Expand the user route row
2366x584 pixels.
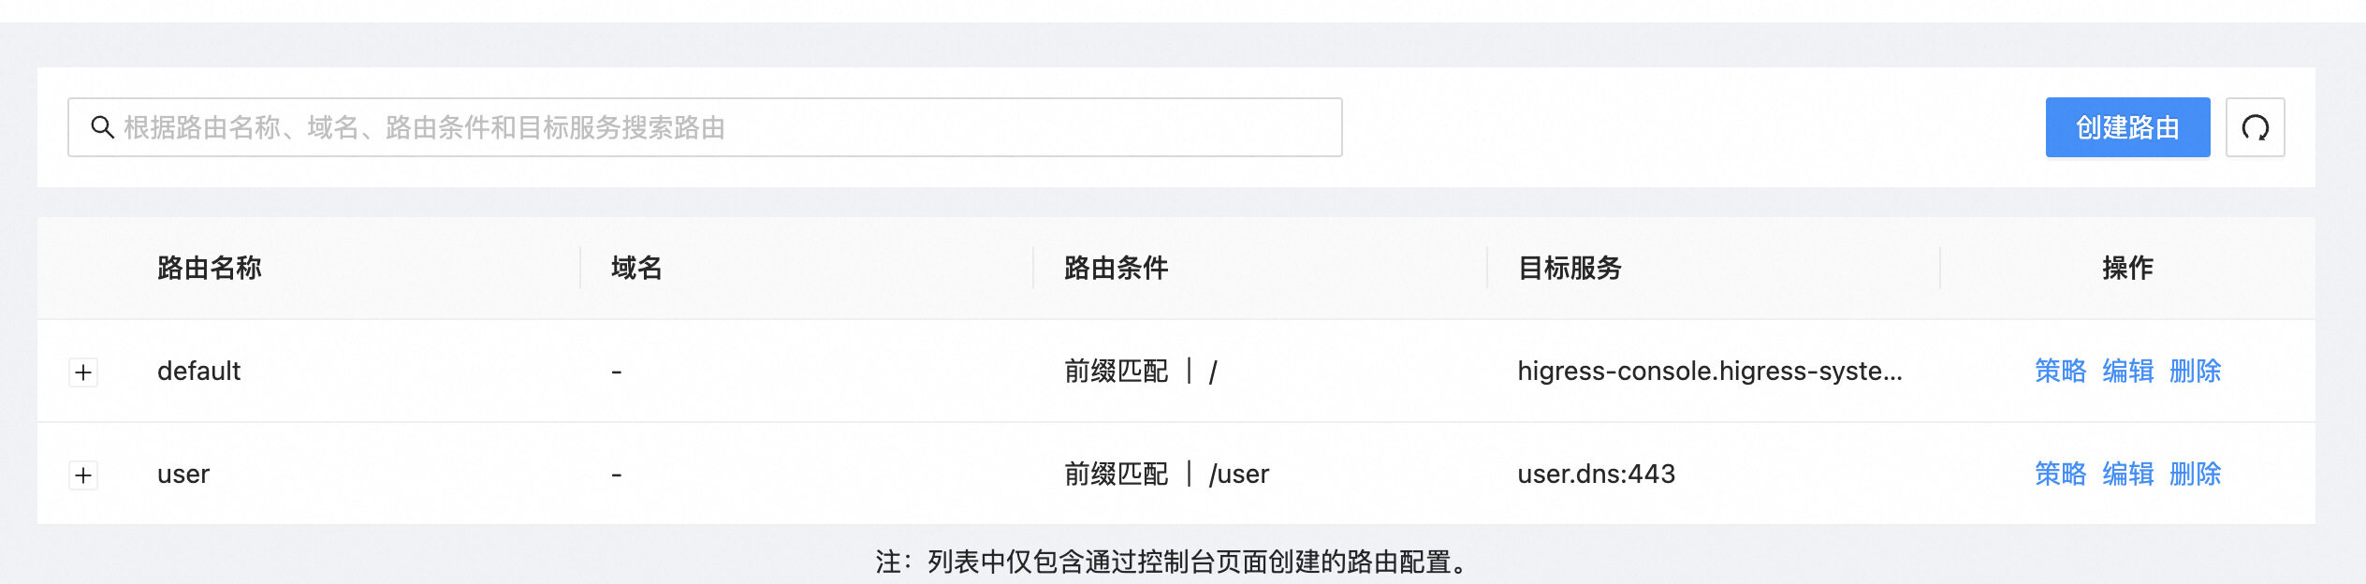[x=83, y=475]
